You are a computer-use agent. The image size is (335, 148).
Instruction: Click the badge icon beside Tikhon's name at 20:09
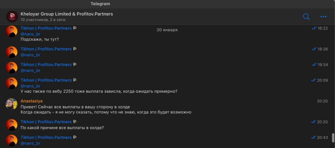[x=75, y=80]
